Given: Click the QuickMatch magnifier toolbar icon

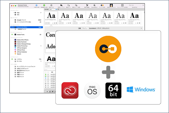Looking at the screenshot, I should tap(94, 5).
